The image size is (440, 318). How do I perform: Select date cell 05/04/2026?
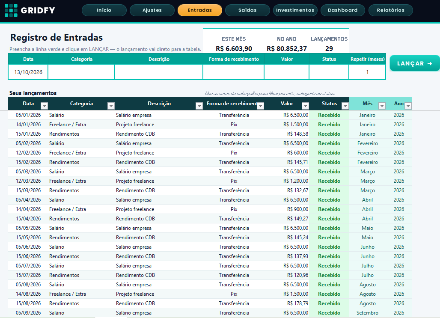(x=28, y=200)
